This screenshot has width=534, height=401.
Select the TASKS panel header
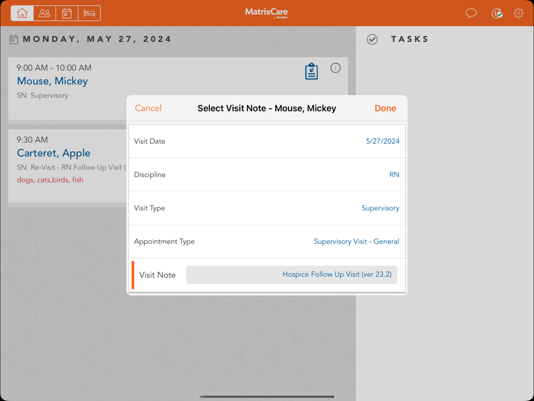pyautogui.click(x=410, y=39)
